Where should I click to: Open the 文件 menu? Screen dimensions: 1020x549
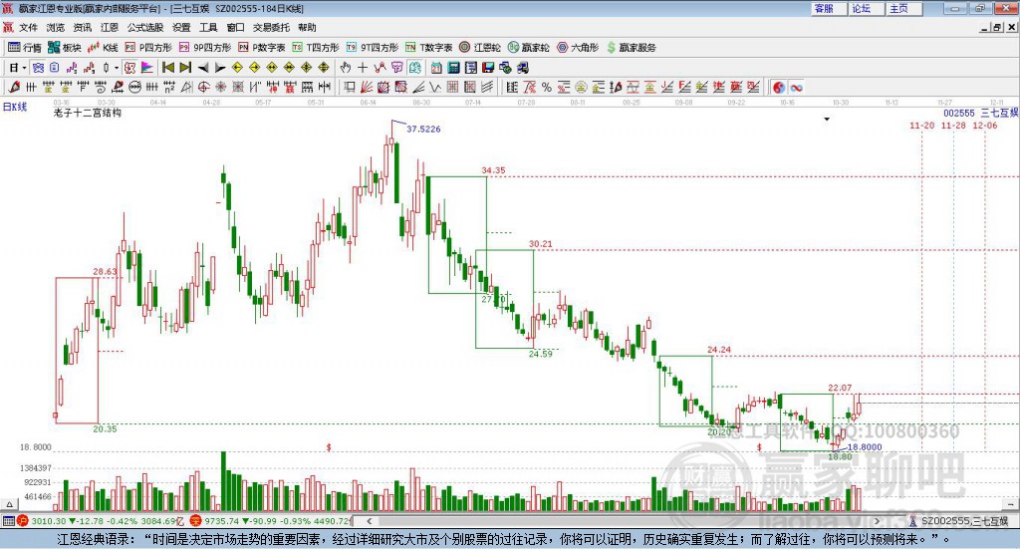tap(28, 27)
